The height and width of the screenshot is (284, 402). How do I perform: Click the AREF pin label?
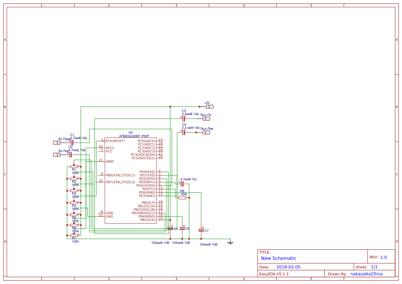point(110,162)
